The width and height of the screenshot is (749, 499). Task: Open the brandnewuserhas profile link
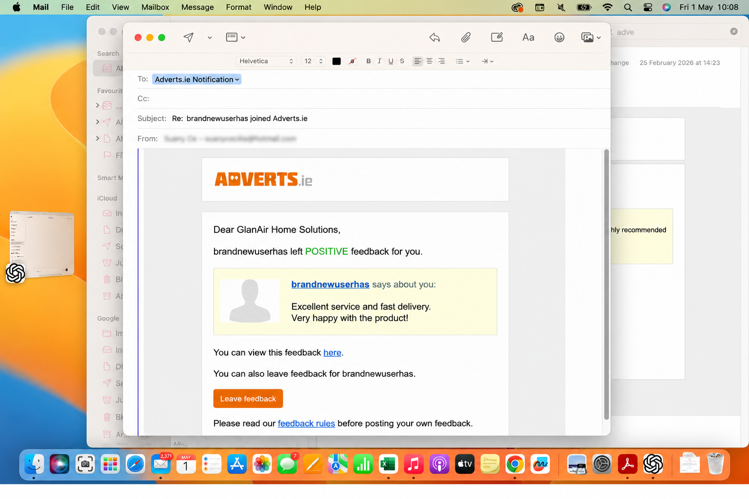330,285
